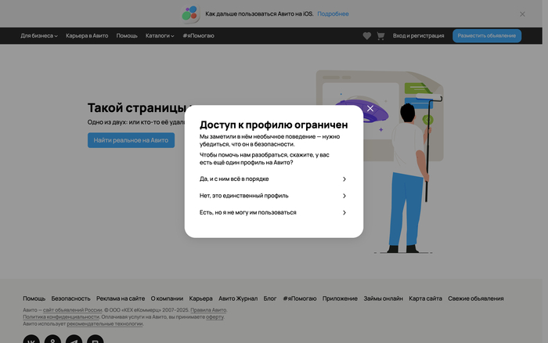Image resolution: width=548 pixels, height=343 pixels.
Task: Follow the "Подробнее" link in banner
Action: coord(333,14)
